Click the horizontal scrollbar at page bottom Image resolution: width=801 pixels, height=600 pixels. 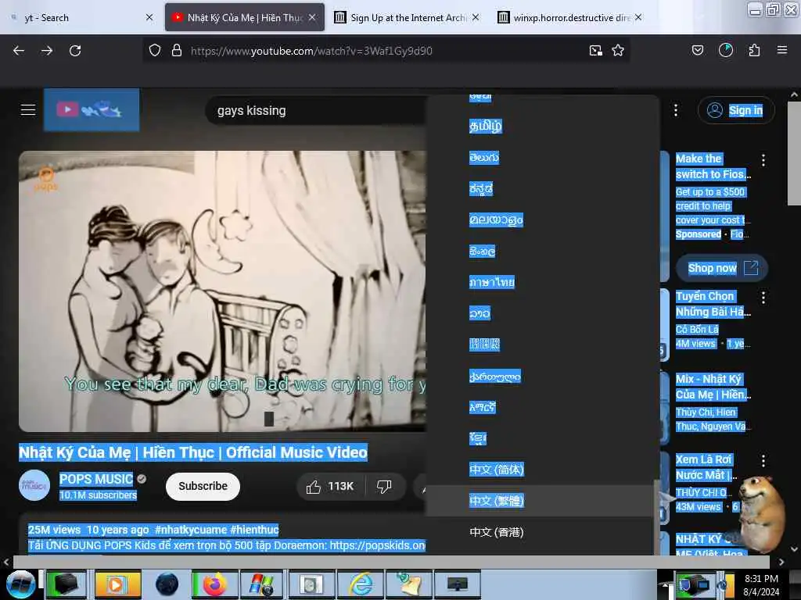[391, 562]
